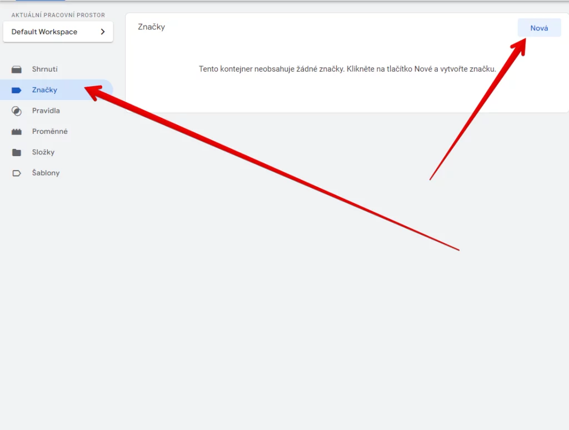The image size is (569, 430).
Task: Switch to the Složky section
Action: 56,152
